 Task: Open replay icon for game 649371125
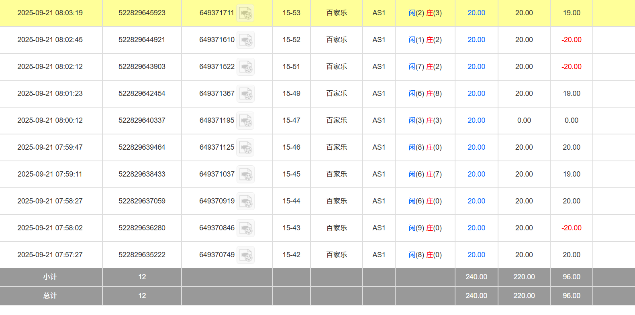click(x=245, y=148)
